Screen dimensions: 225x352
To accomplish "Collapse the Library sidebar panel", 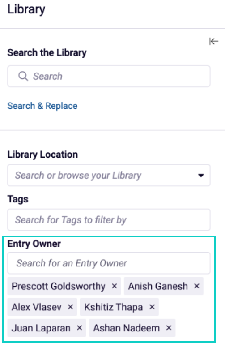I will click(213, 41).
